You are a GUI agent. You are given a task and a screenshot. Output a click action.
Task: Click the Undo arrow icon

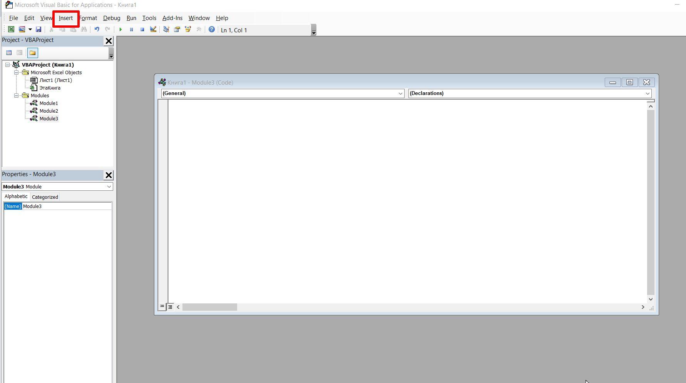coord(97,30)
